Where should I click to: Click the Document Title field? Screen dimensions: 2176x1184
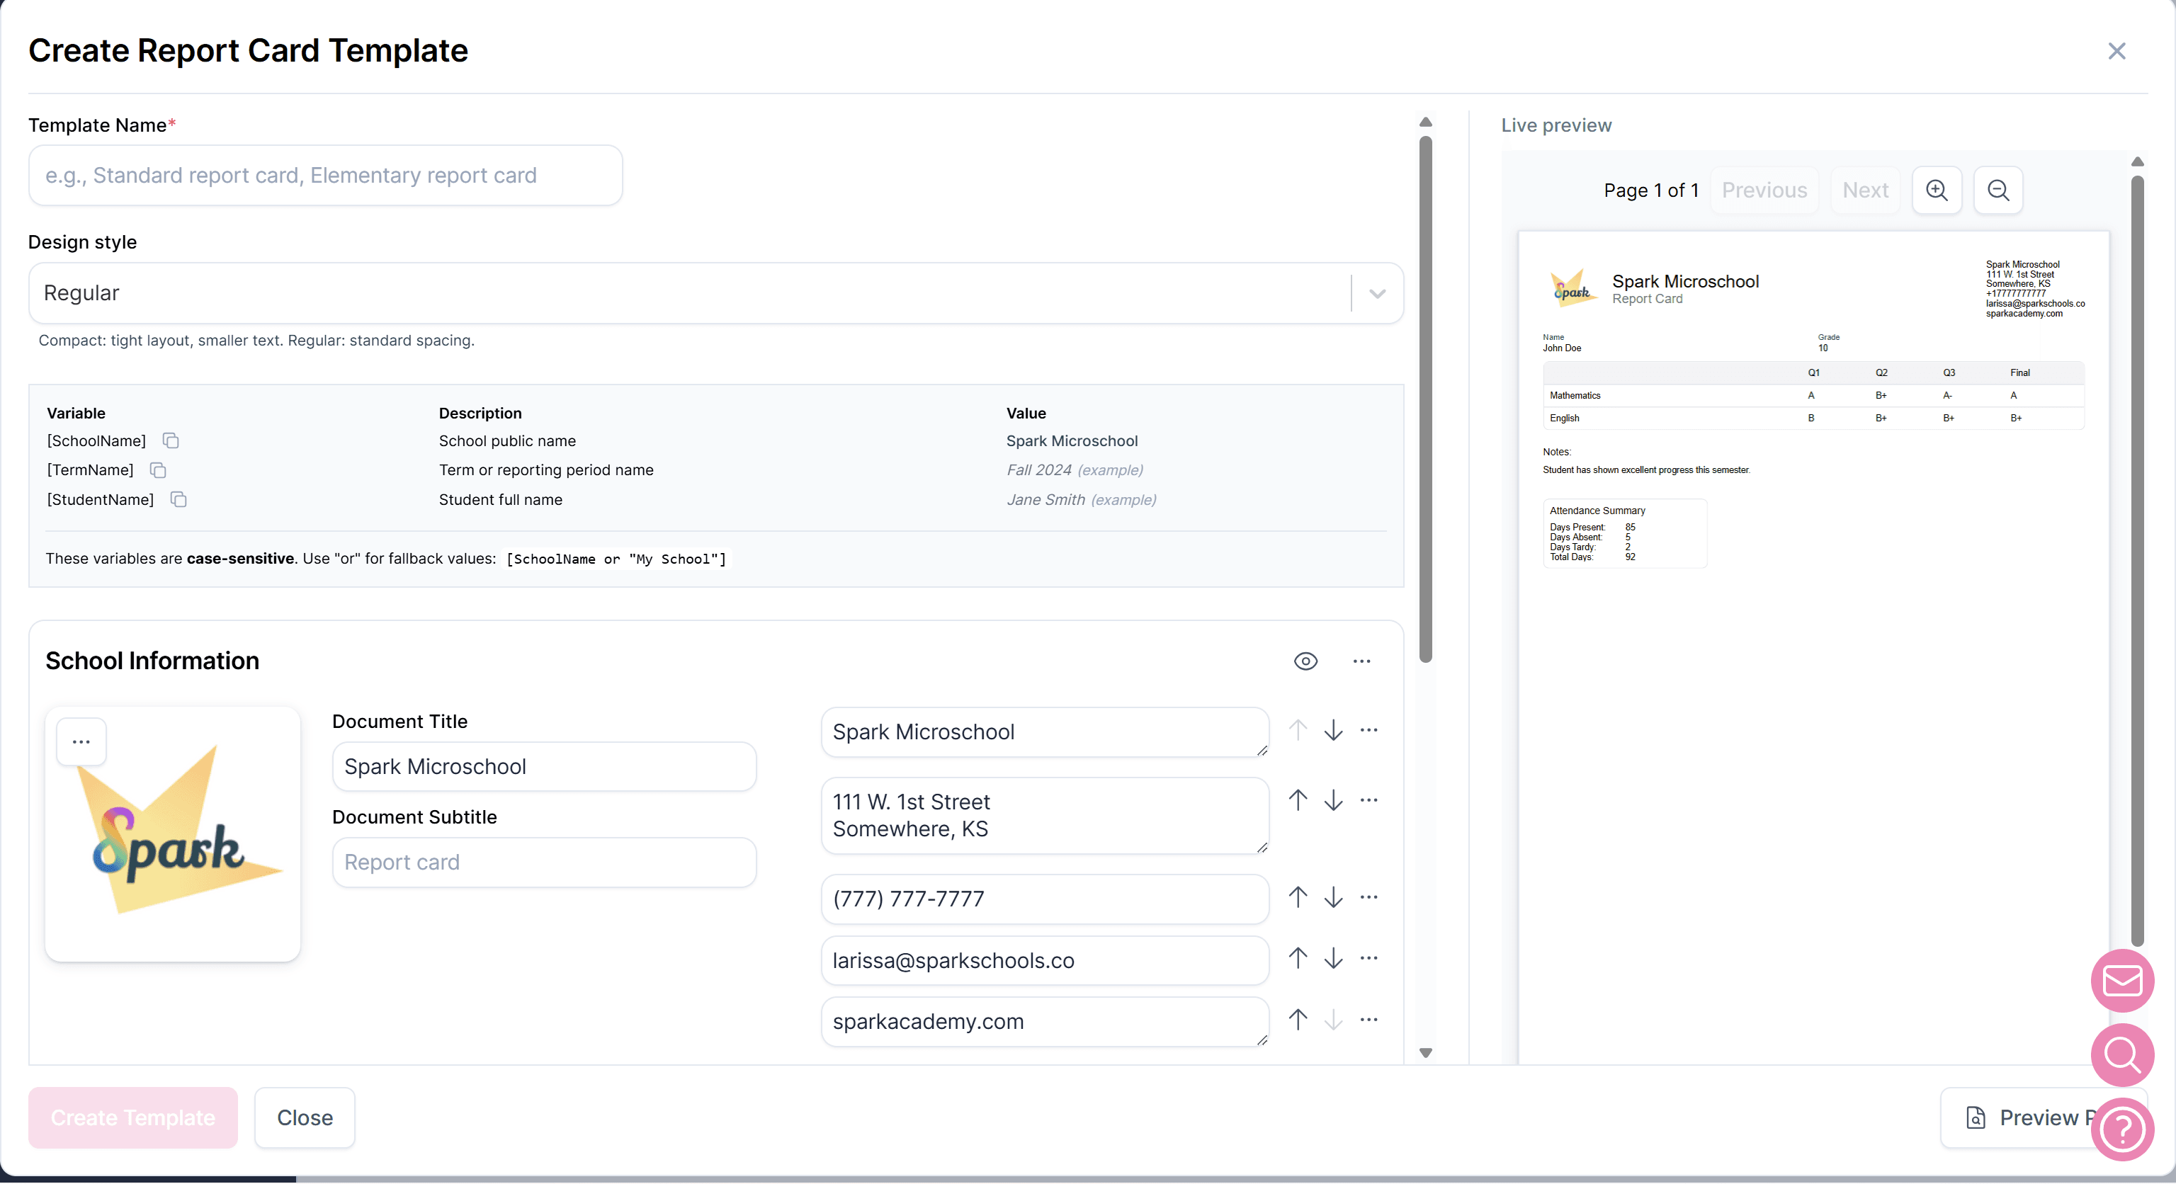point(544,767)
